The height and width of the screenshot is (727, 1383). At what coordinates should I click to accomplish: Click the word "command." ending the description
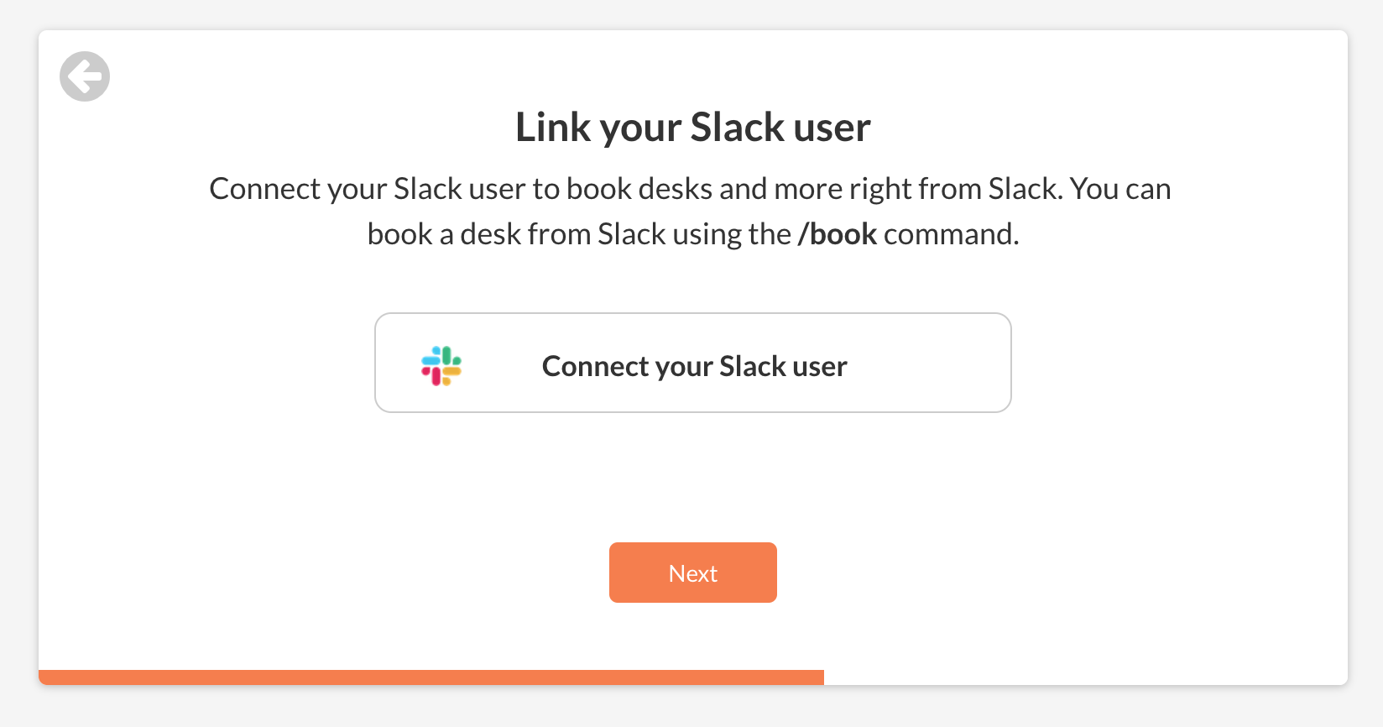tap(951, 234)
